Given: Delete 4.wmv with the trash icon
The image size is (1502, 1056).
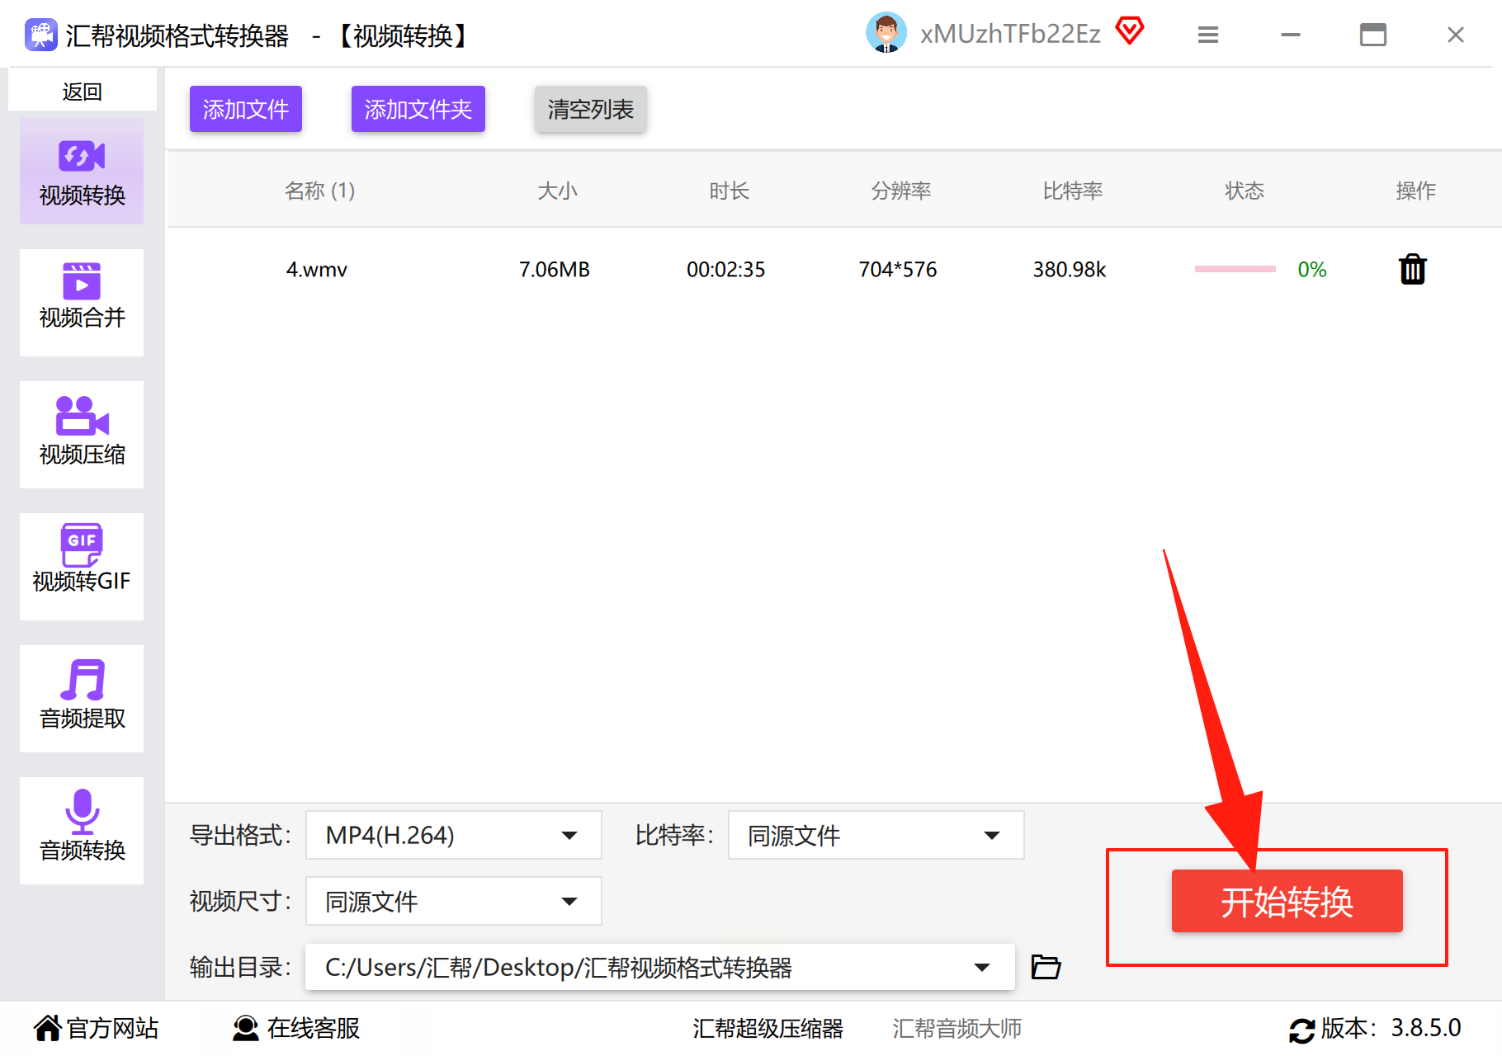Looking at the screenshot, I should tap(1412, 269).
